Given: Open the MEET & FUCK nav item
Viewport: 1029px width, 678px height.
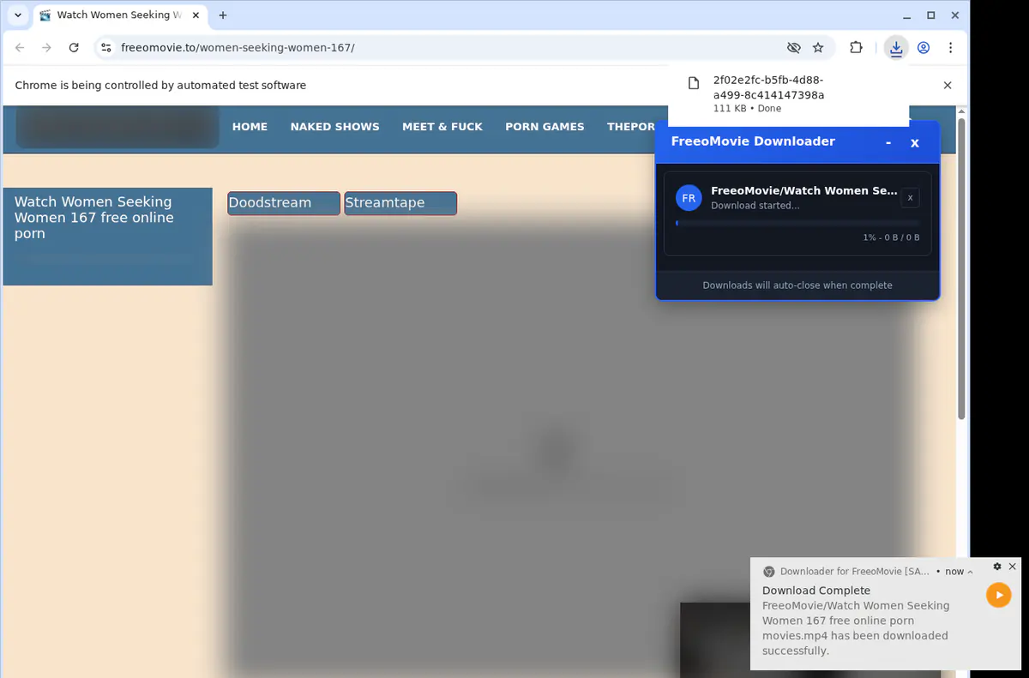Looking at the screenshot, I should [442, 127].
